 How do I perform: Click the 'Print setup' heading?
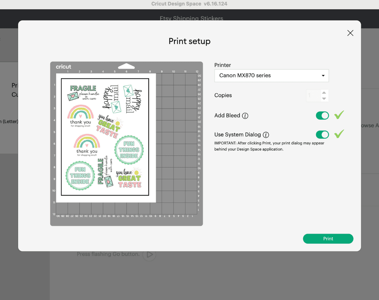point(189,41)
